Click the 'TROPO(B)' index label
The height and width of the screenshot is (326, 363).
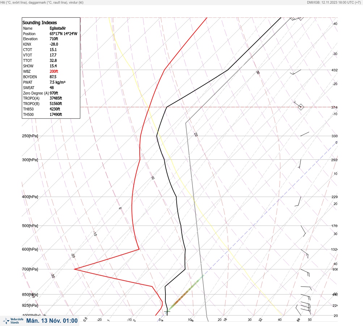point(31,104)
